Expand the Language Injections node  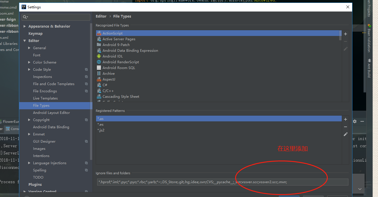29,163
